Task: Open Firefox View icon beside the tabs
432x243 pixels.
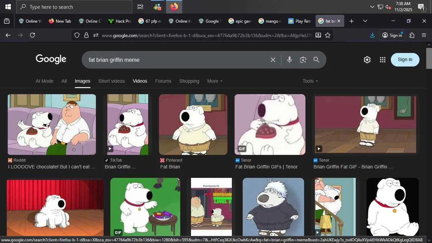Action: 7,21
